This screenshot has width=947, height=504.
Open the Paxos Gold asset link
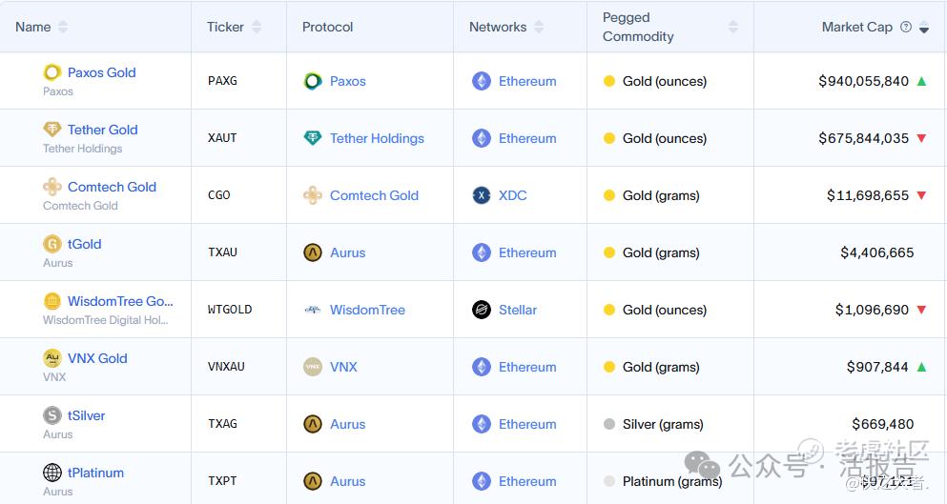[101, 72]
